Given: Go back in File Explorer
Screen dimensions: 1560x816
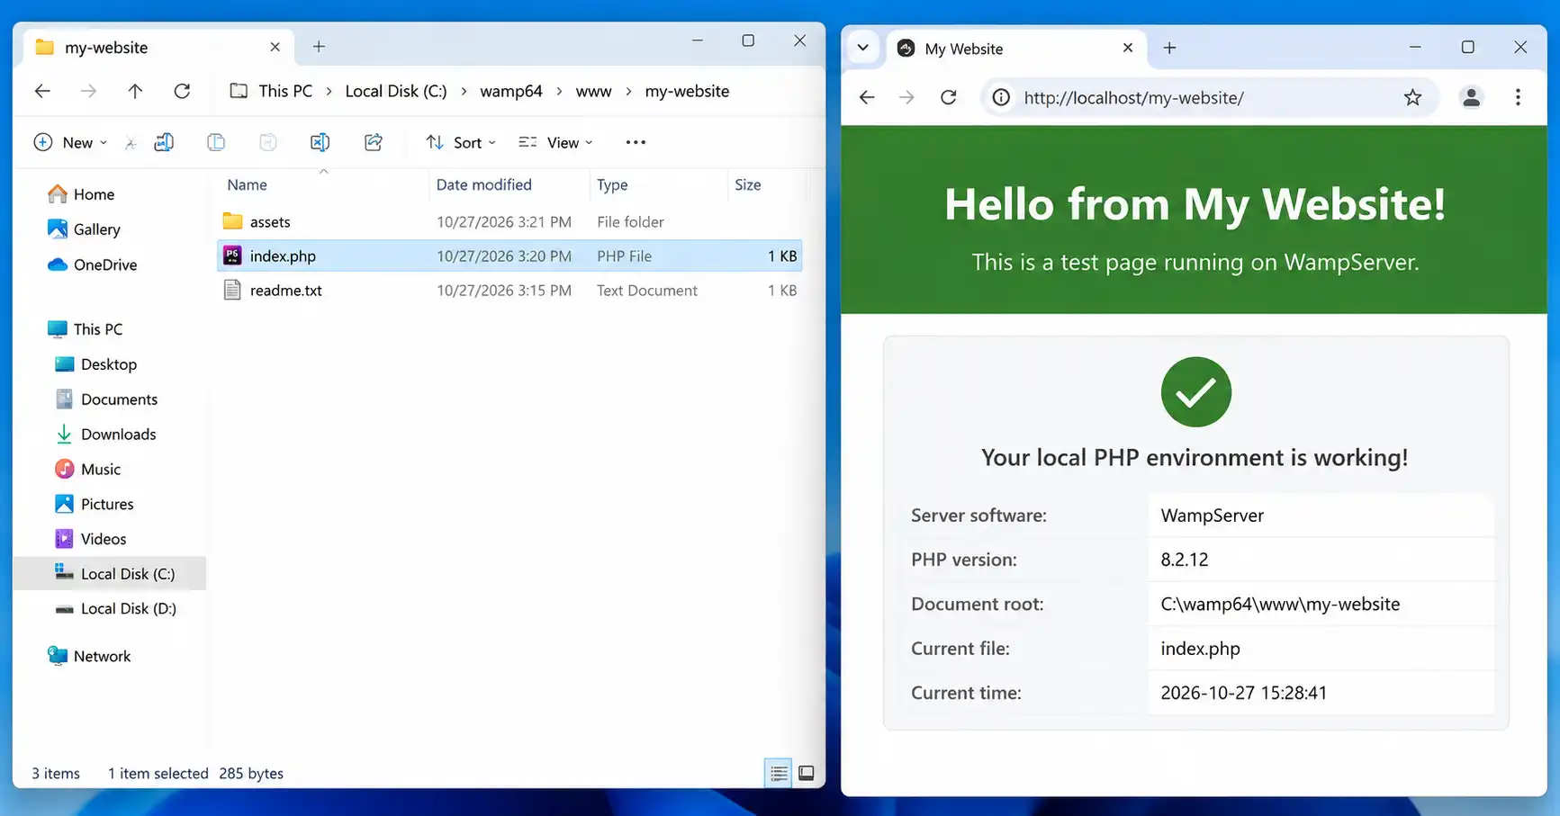Looking at the screenshot, I should coord(42,91).
